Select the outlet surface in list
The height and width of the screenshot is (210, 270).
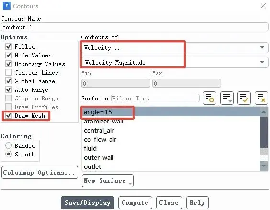pos(92,166)
